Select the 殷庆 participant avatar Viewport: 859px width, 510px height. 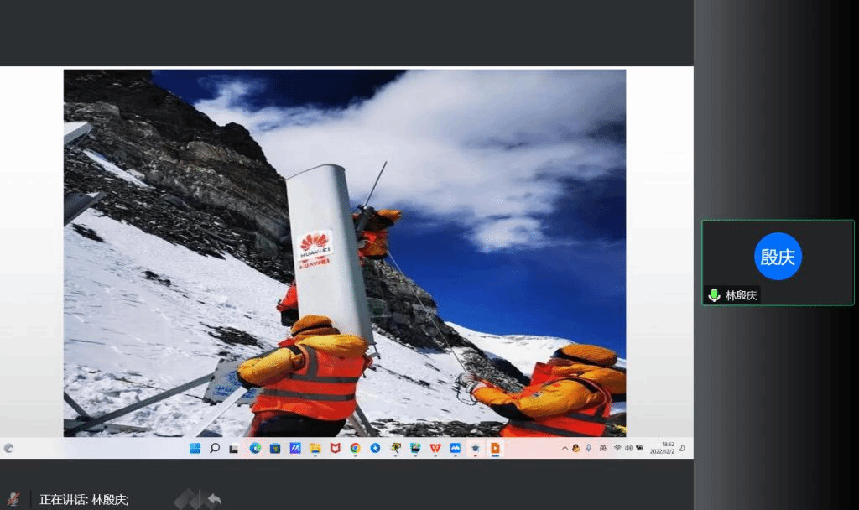pyautogui.click(x=778, y=257)
